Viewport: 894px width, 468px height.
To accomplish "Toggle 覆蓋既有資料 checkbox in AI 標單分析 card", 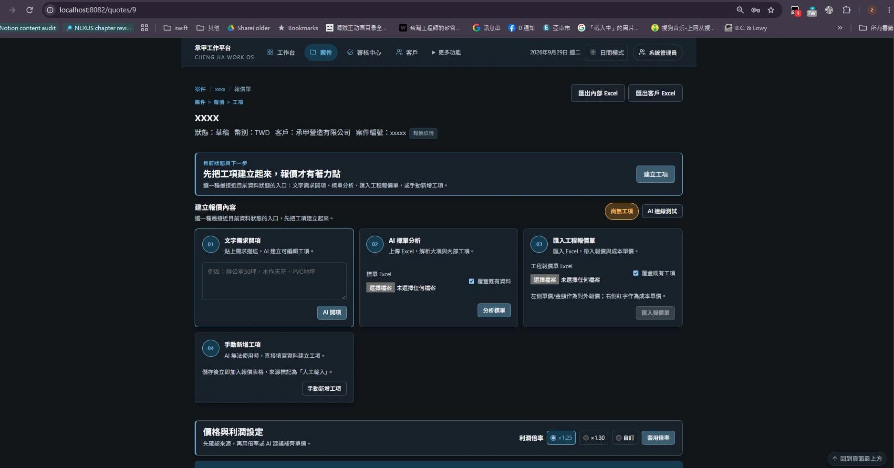I will click(471, 281).
